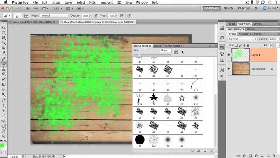Toggle lock position on the layer

pos(244,45)
